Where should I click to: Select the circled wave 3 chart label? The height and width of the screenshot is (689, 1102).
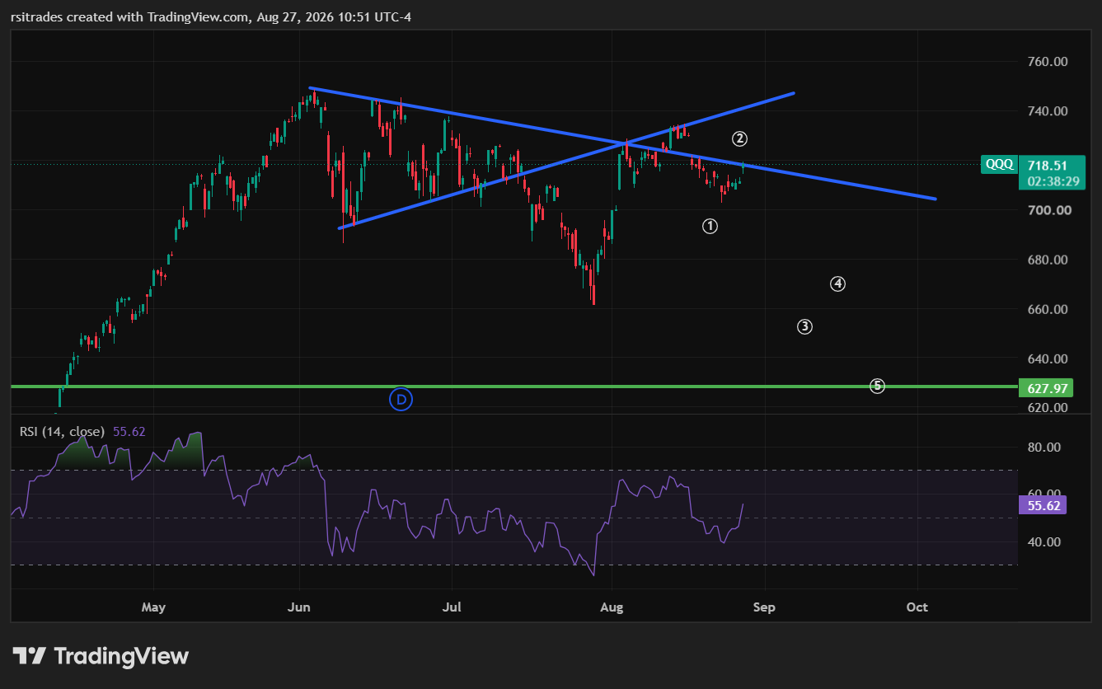click(805, 326)
